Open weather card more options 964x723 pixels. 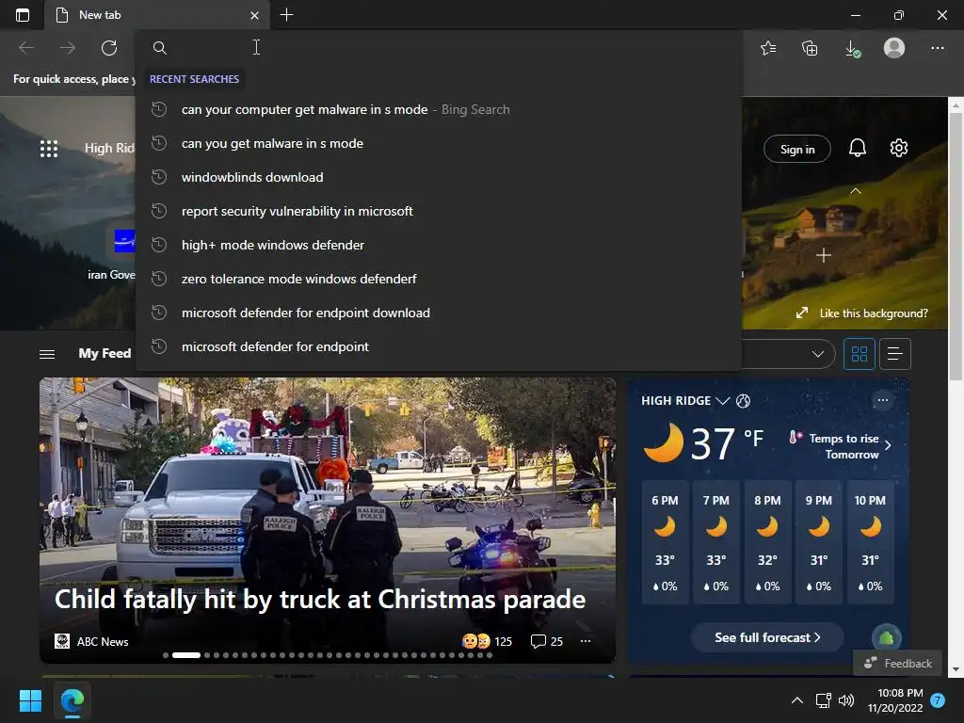(x=883, y=400)
